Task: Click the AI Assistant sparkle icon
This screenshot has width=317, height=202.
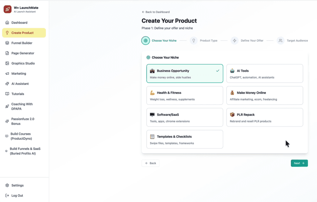Action: point(7,84)
